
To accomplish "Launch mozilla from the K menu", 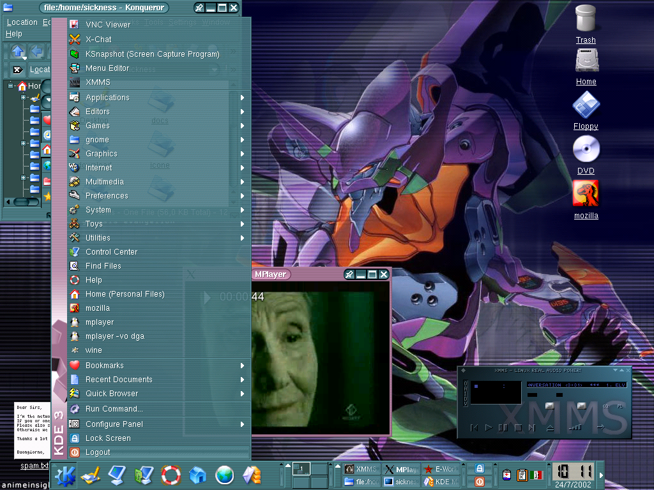I will click(x=158, y=308).
